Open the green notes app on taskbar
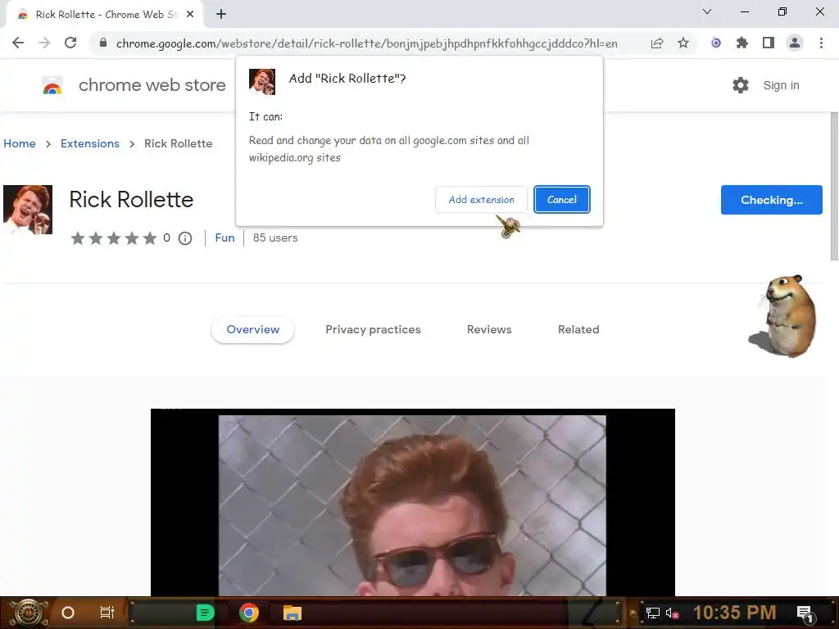This screenshot has width=839, height=629. click(205, 613)
